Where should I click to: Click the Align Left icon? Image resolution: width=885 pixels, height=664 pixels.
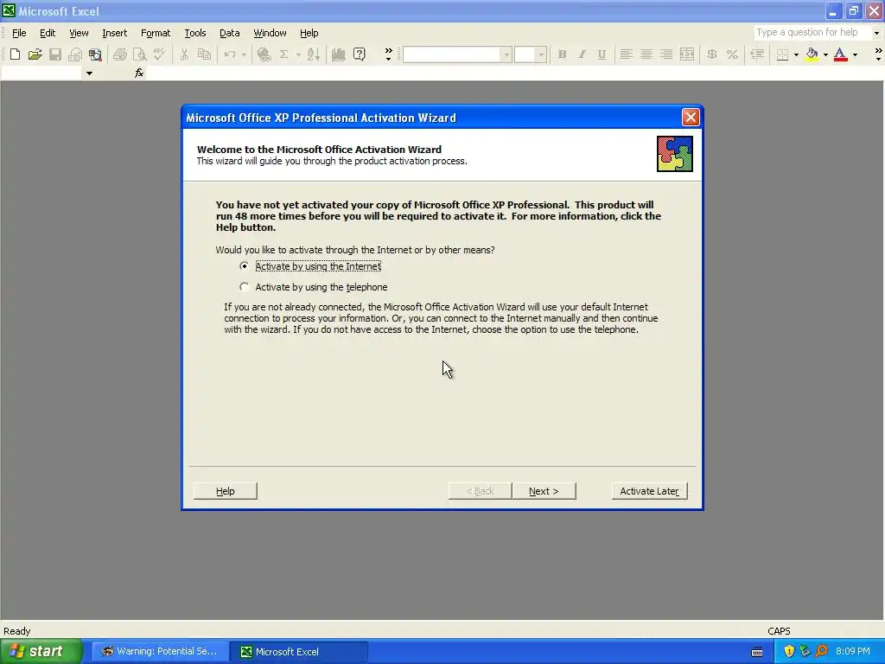pos(626,54)
